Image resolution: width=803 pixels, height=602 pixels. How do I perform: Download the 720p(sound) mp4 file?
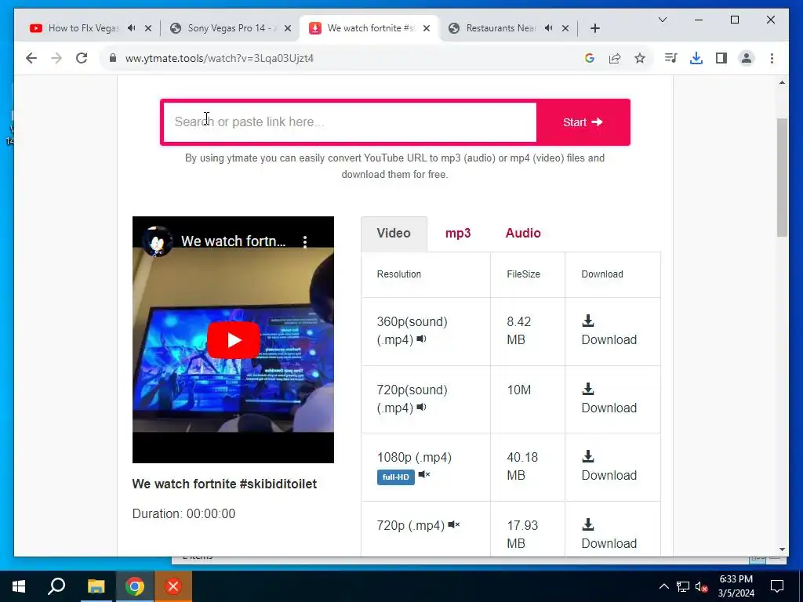pyautogui.click(x=609, y=399)
